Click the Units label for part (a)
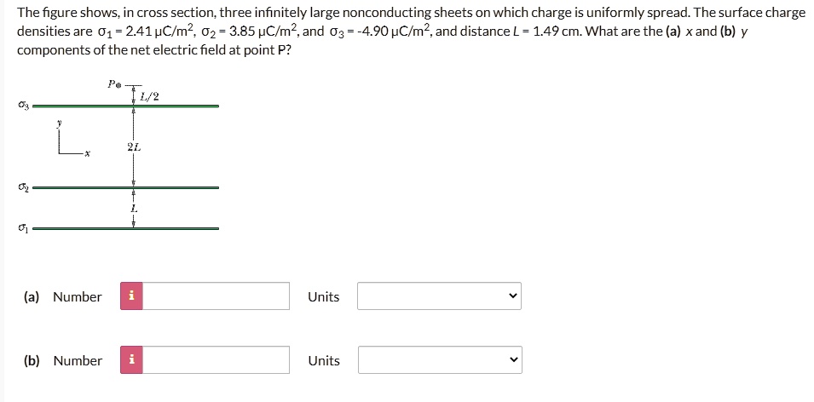The height and width of the screenshot is (402, 814). 323,296
